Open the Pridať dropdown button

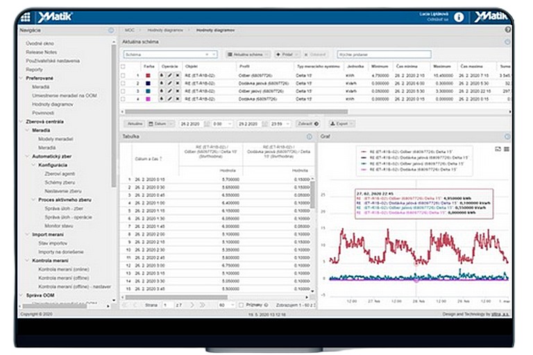coord(287,53)
